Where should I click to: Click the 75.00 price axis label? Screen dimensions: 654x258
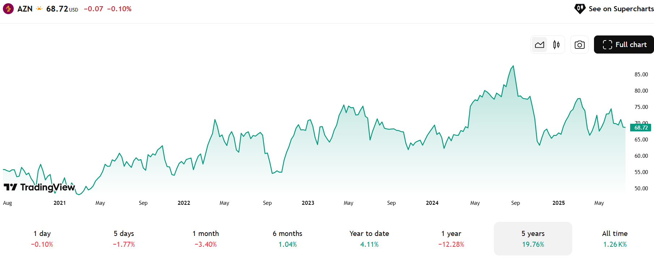[x=641, y=107]
